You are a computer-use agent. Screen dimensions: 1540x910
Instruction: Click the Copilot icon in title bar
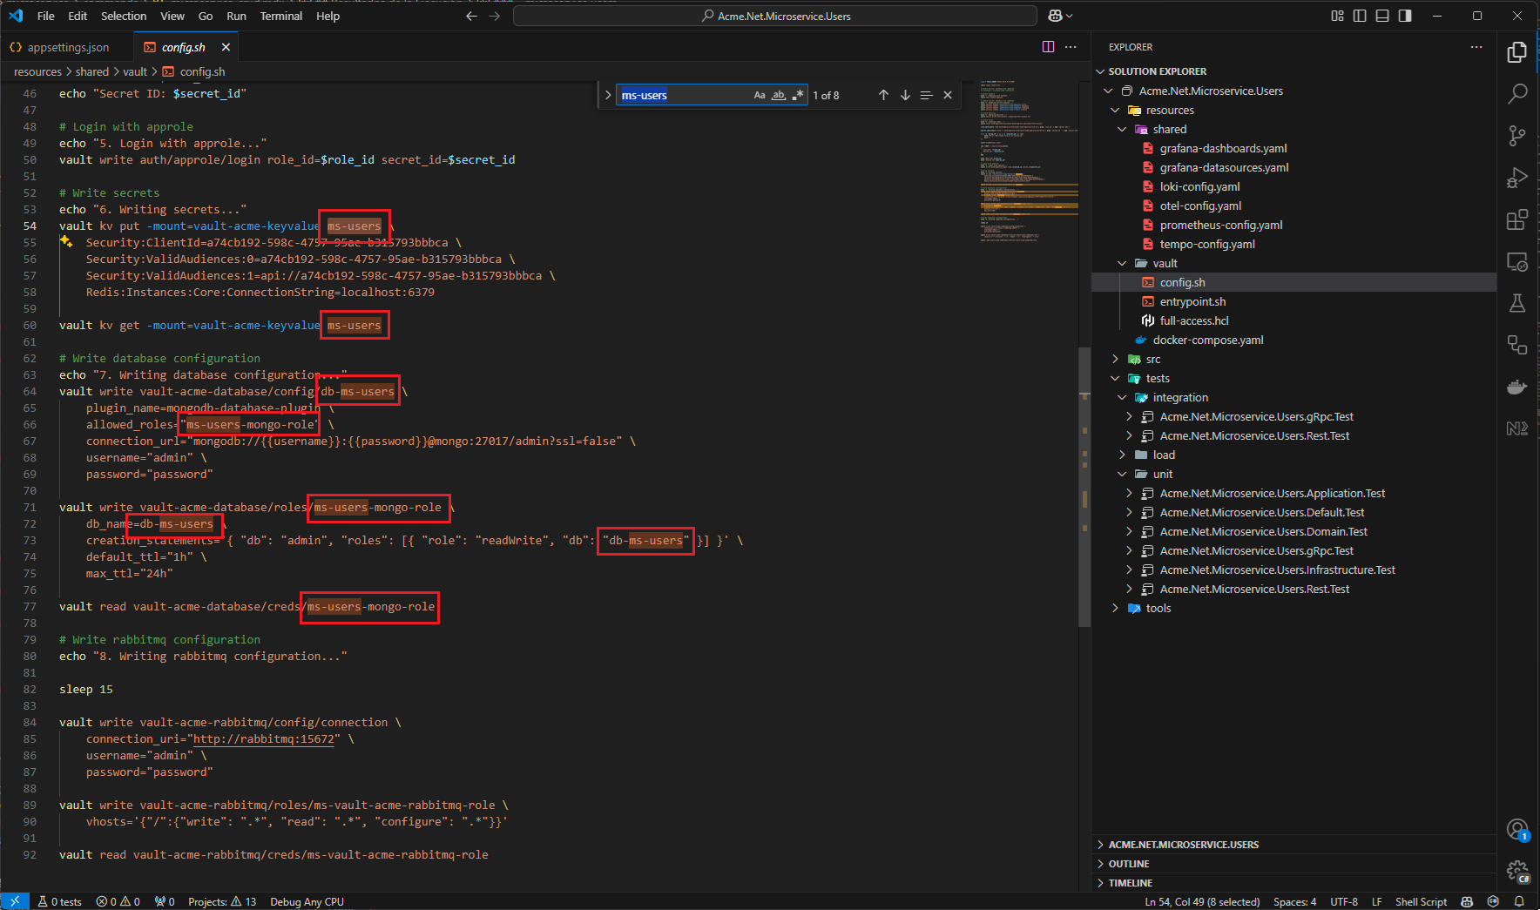[x=1055, y=16]
